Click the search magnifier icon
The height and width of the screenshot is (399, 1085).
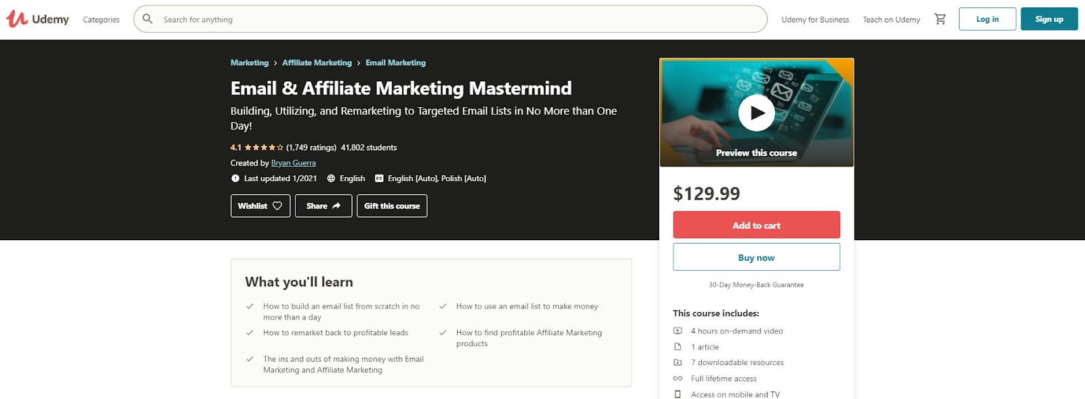click(147, 19)
